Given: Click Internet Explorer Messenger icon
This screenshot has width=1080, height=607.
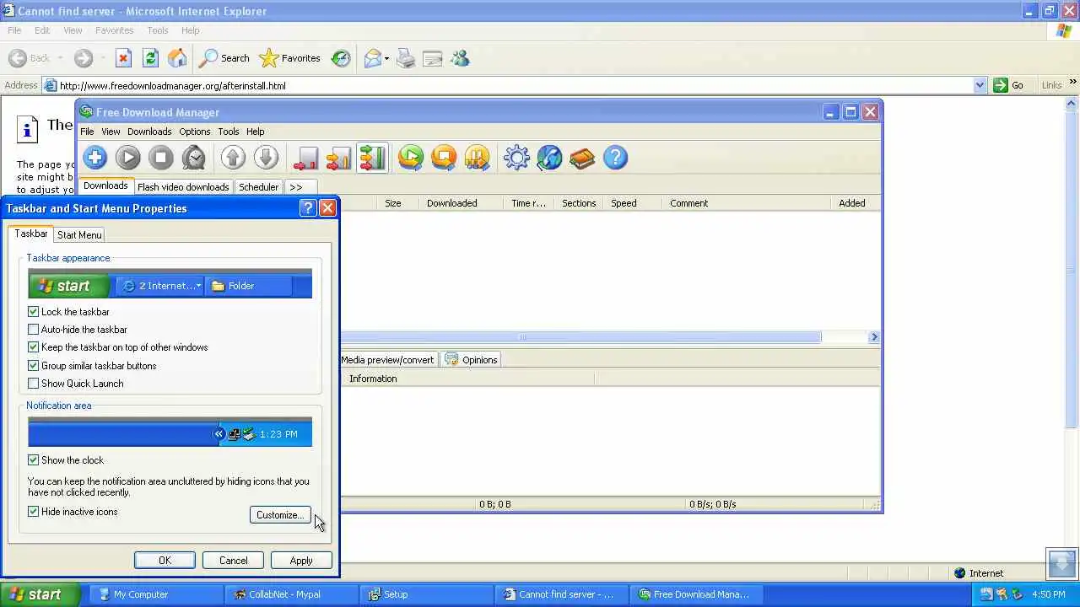Looking at the screenshot, I should click(460, 58).
